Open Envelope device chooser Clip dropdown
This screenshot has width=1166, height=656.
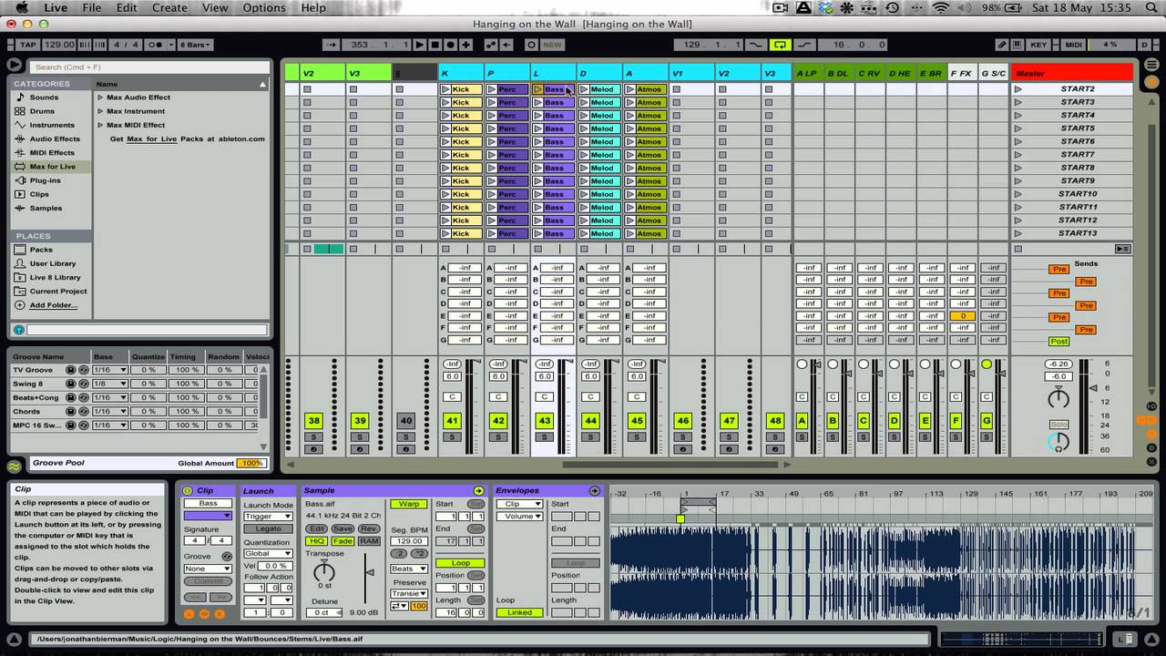point(520,504)
